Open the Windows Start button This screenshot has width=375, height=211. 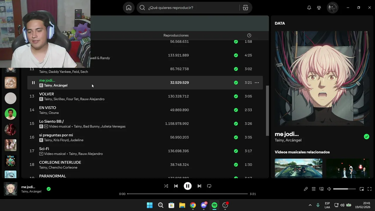[150, 205]
